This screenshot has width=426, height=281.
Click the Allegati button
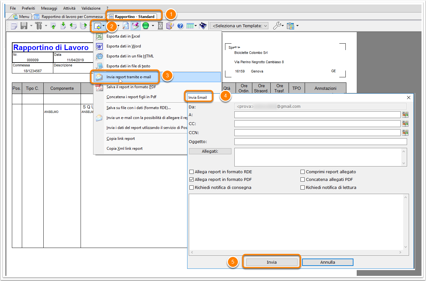[210, 151]
